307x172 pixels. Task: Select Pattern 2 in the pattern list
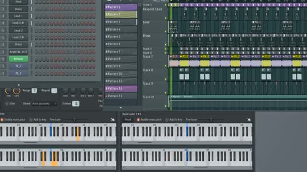tap(121, 14)
